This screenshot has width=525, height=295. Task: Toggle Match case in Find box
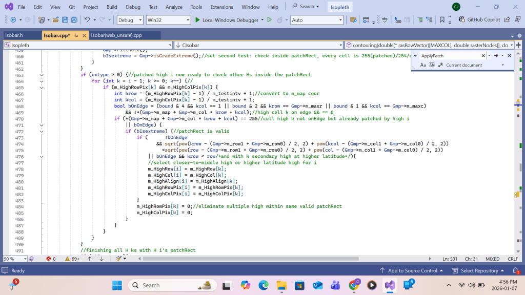tap(423, 65)
